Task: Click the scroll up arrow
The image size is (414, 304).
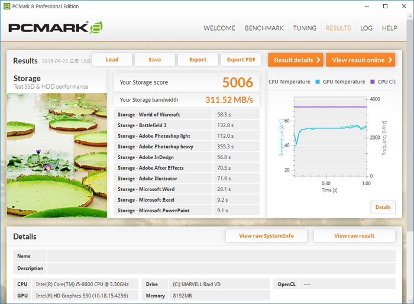Action: tap(410, 16)
